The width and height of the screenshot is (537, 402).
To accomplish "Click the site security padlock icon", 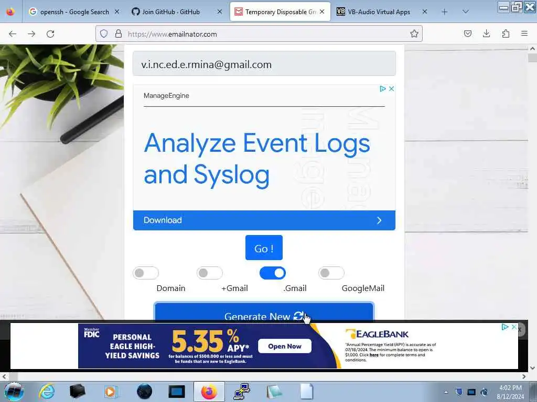I will click(119, 34).
